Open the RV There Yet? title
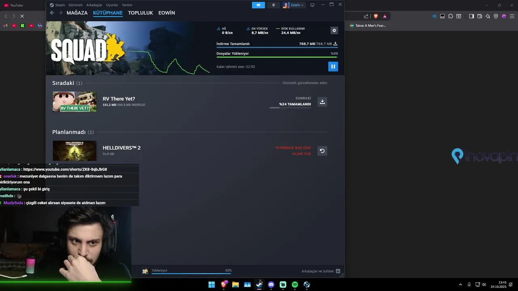The width and height of the screenshot is (518, 291). [x=119, y=99]
